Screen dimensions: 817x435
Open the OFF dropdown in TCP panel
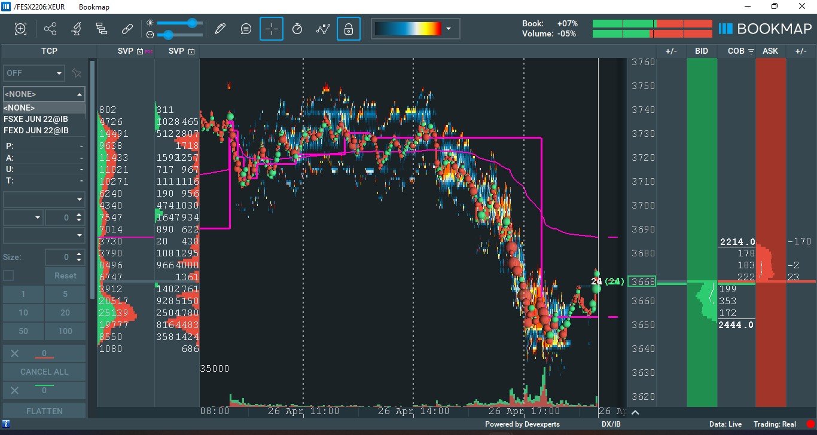pyautogui.click(x=34, y=73)
